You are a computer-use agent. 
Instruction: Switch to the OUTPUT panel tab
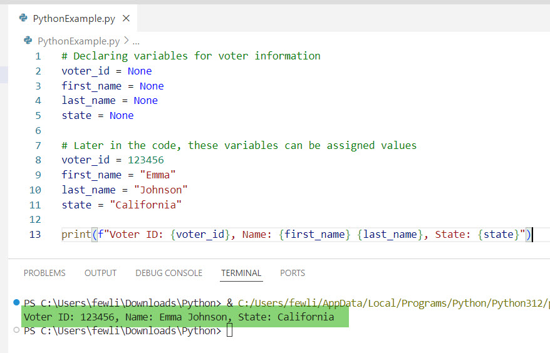click(x=100, y=273)
